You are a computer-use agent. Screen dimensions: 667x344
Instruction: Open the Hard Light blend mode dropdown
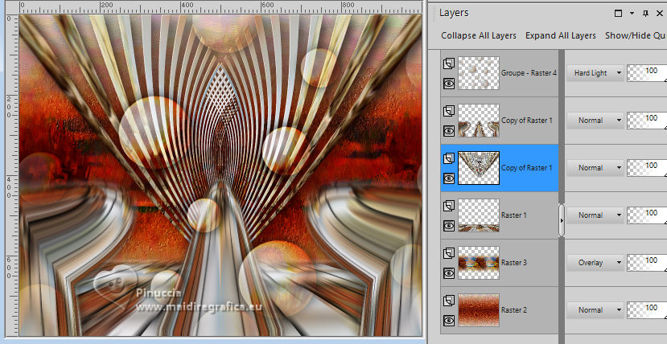595,73
